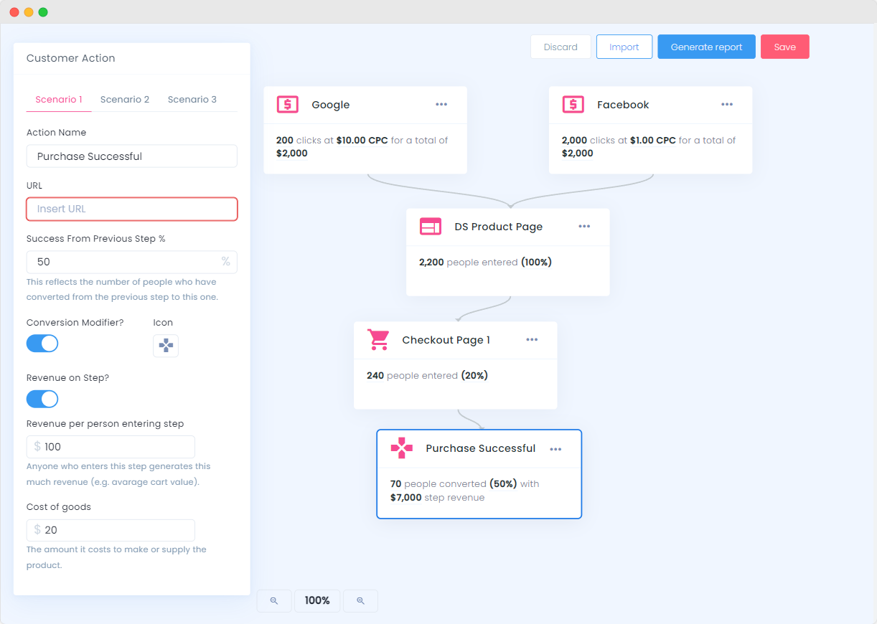
Task: Zoom out the canvas with left magnifier
Action: pos(274,601)
